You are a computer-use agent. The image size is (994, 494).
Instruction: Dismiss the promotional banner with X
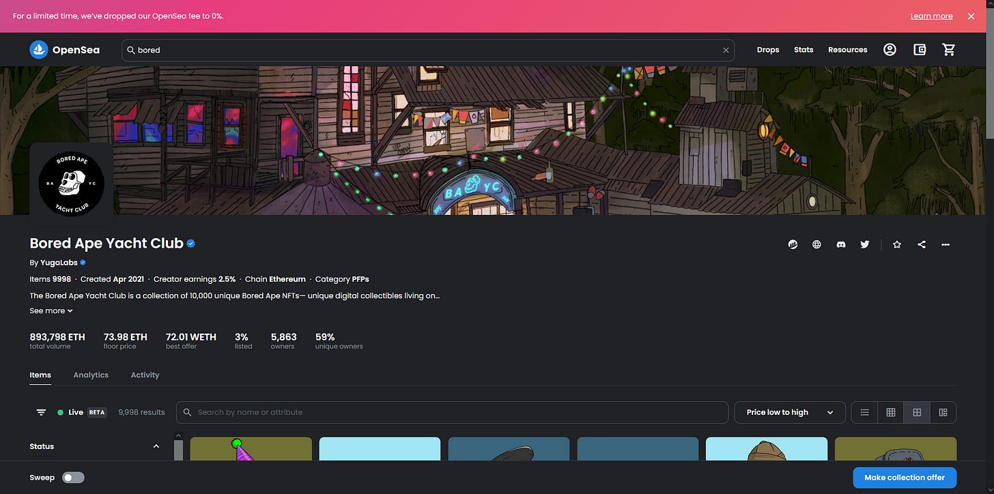(971, 16)
